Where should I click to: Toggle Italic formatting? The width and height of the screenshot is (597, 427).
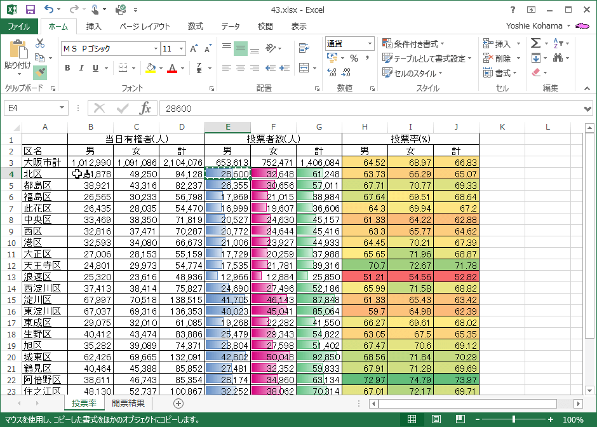tap(81, 68)
